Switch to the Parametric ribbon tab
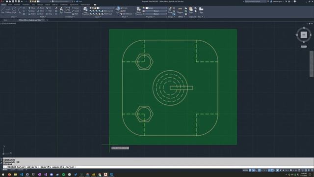Screen dimensions: 314x177 (26, 4)
